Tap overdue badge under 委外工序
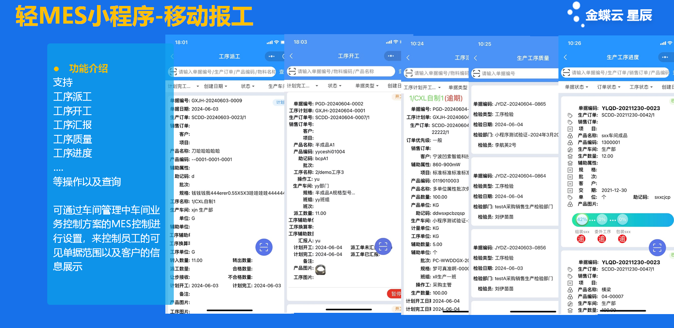This screenshot has width=674, height=328. point(602,239)
